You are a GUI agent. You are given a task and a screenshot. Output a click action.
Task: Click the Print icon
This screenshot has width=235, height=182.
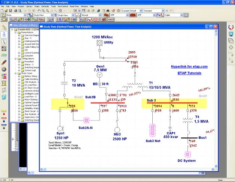click(x=16, y=11)
